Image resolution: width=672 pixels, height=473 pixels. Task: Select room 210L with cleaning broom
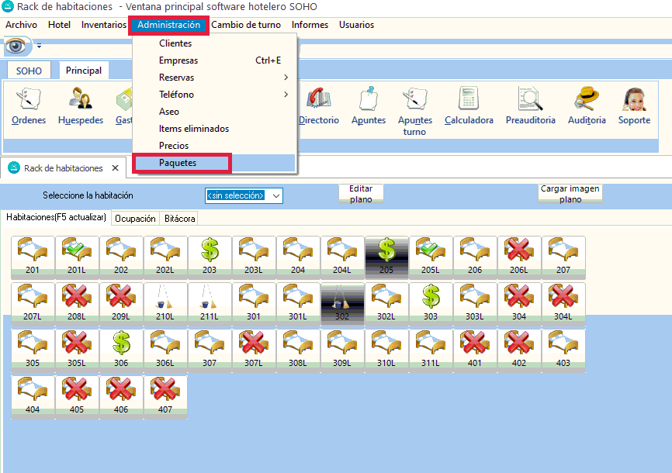tap(165, 302)
